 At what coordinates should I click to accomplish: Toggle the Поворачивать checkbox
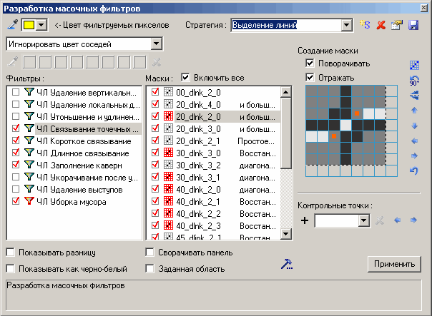(x=310, y=63)
